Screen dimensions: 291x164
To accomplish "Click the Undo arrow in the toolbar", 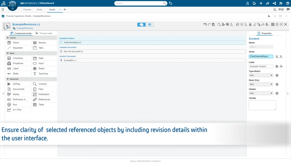I will coord(205,24).
